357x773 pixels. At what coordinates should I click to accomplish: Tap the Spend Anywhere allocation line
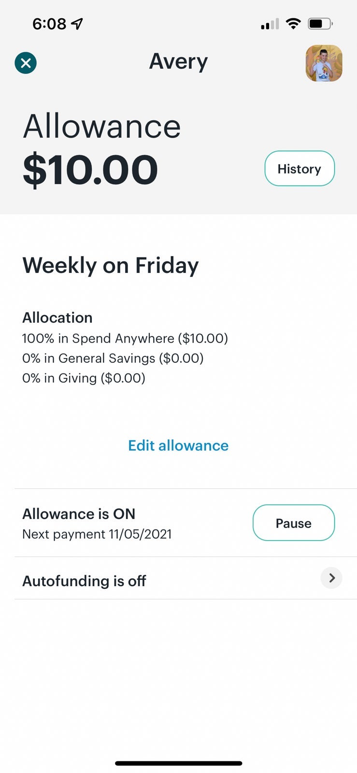pos(125,338)
